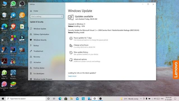Click the OBS icon on taskbar
179x101 pixels.
pyautogui.click(x=100, y=98)
